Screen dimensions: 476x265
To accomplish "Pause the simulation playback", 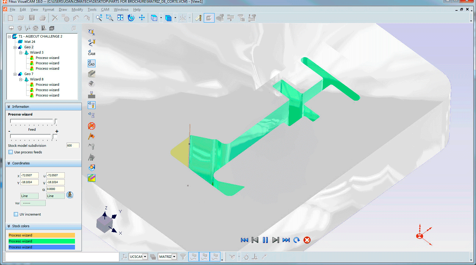I will (265, 240).
